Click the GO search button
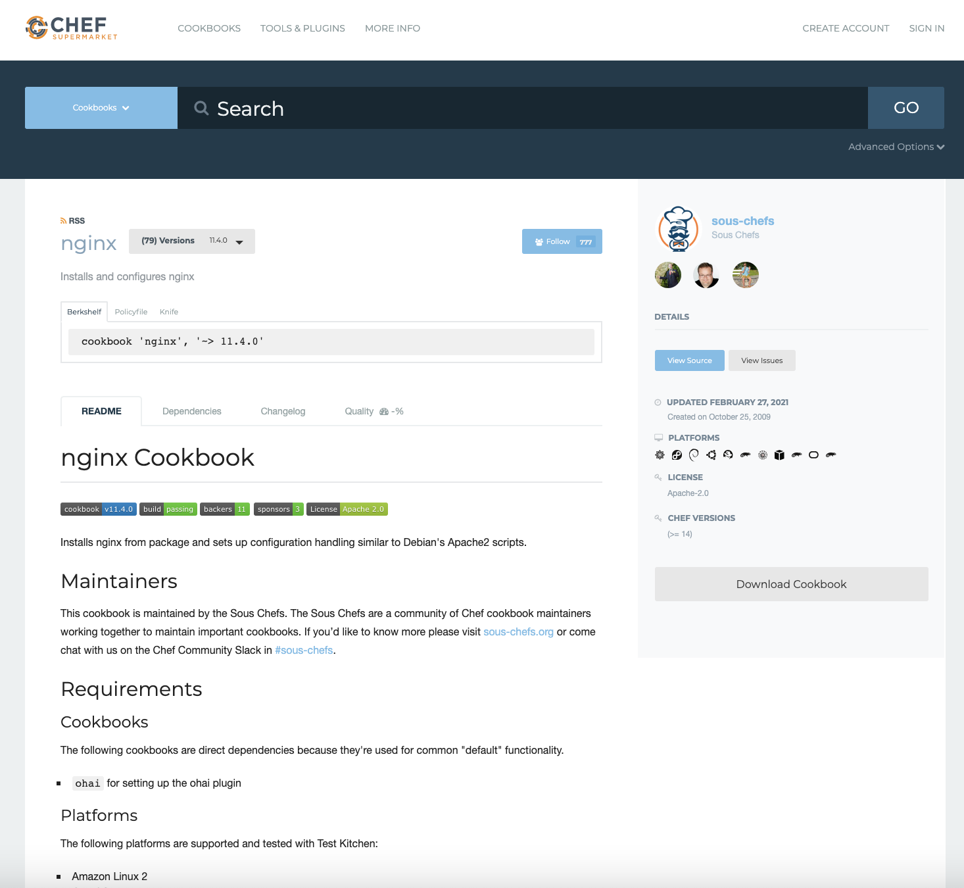The width and height of the screenshot is (964, 888). [906, 108]
